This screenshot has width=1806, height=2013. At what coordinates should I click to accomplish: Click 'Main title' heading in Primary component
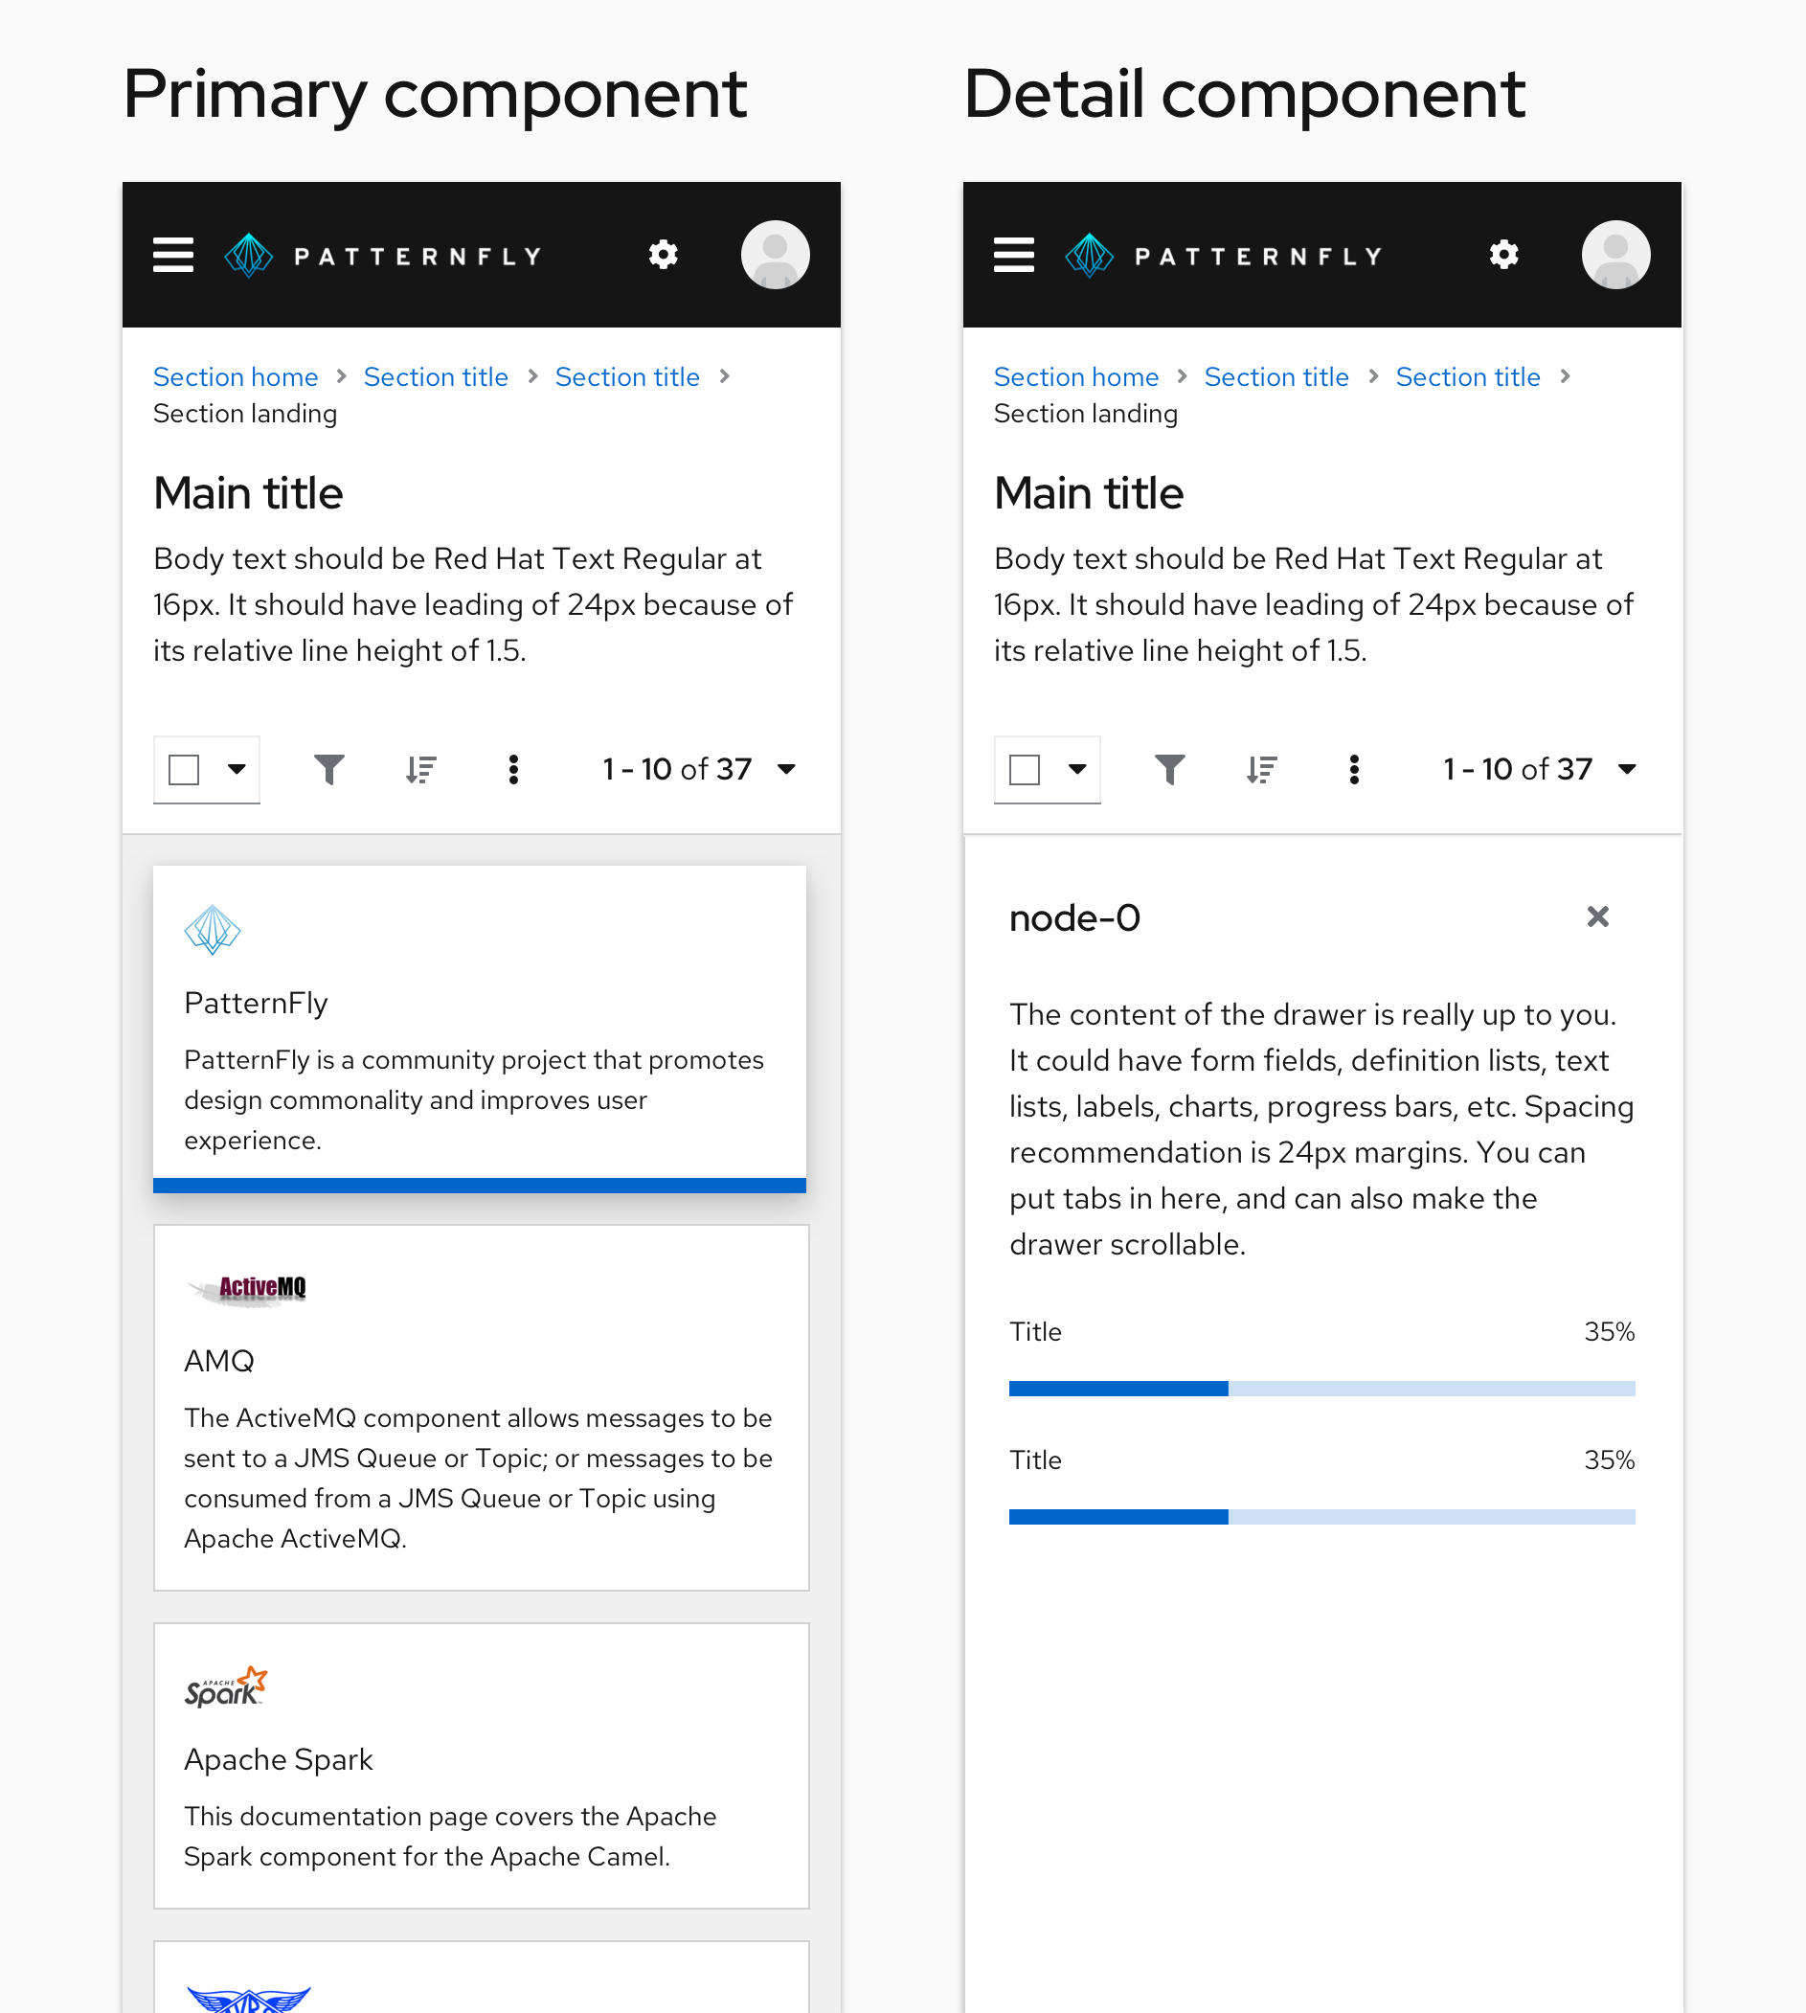tap(248, 493)
